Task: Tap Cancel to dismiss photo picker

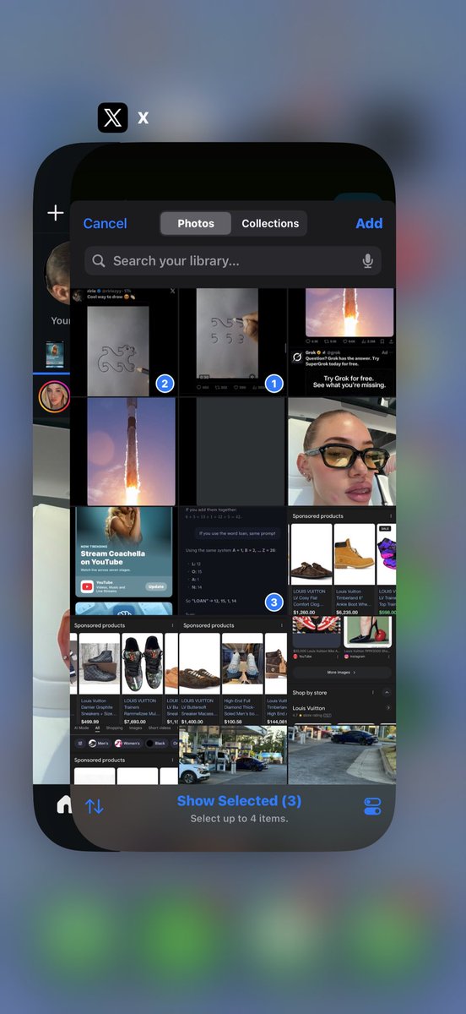Action: (x=105, y=223)
